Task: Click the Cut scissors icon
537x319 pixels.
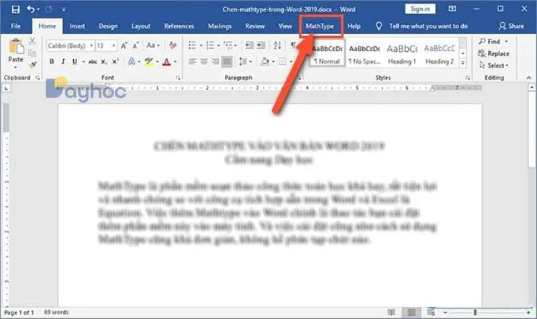Action: pos(32,42)
